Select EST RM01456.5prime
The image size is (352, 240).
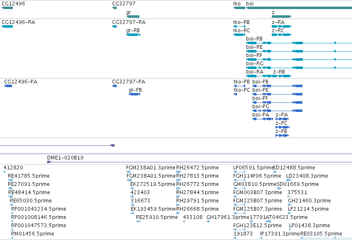(x=12, y=238)
